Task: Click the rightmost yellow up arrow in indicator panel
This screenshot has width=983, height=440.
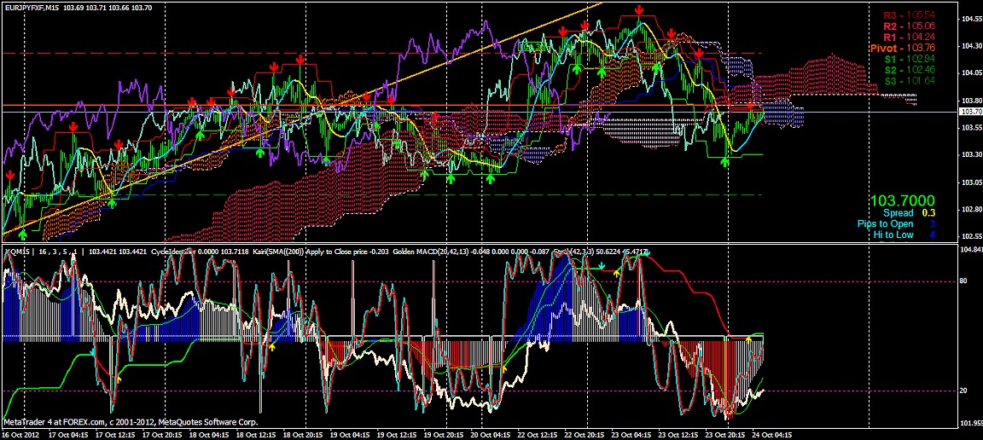Action: click(x=748, y=340)
